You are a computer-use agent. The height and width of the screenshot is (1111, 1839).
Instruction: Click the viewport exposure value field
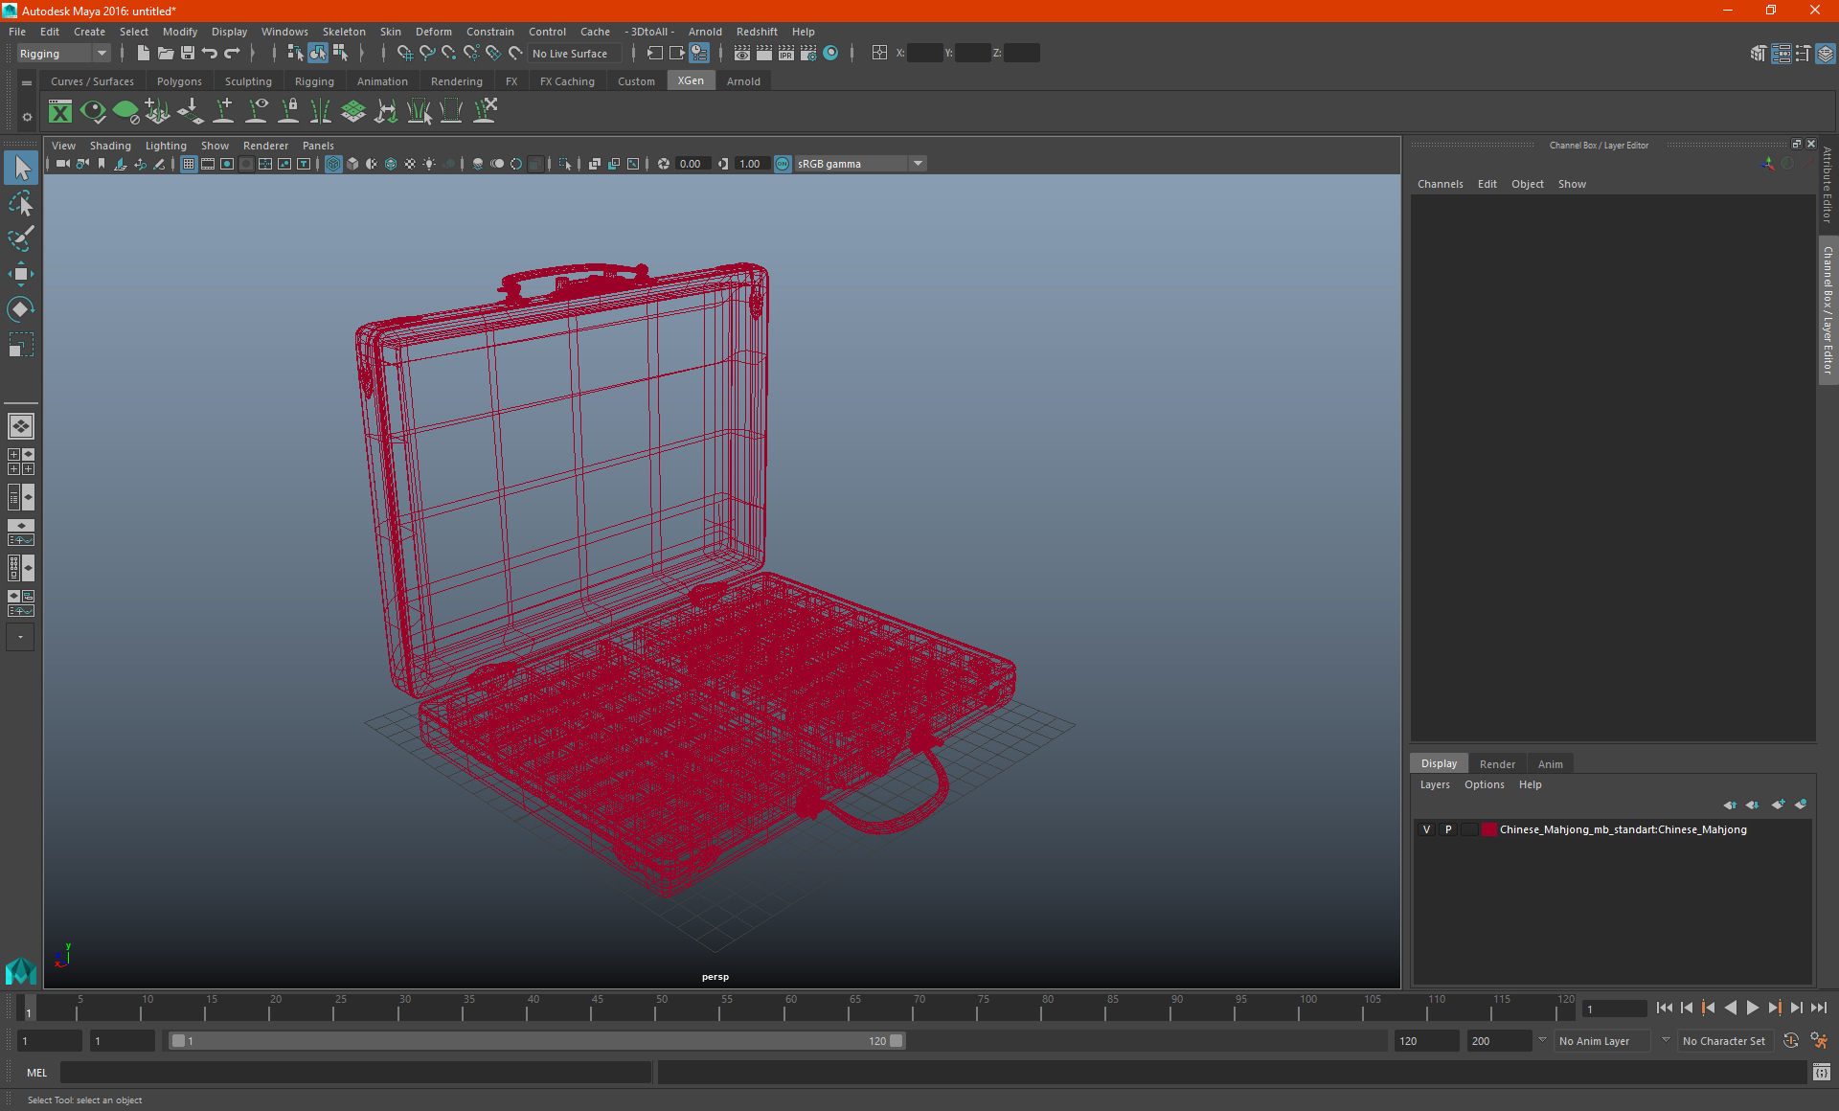coord(692,164)
